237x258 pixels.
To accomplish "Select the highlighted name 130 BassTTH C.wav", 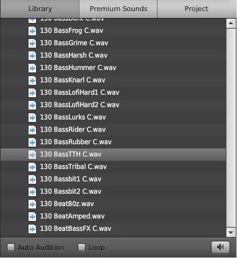I will tap(71, 154).
